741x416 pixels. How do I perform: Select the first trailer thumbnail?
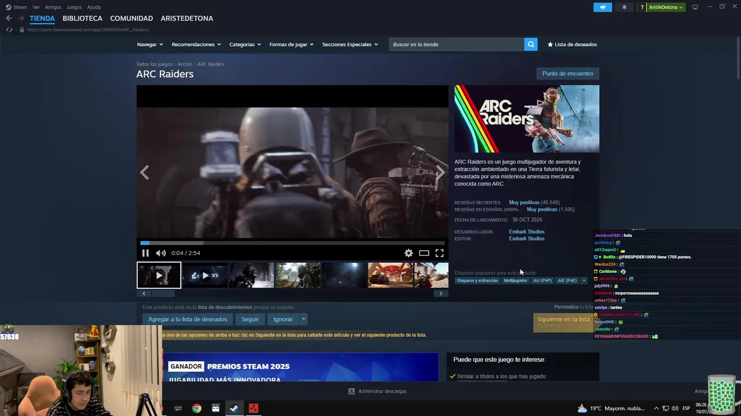point(159,275)
